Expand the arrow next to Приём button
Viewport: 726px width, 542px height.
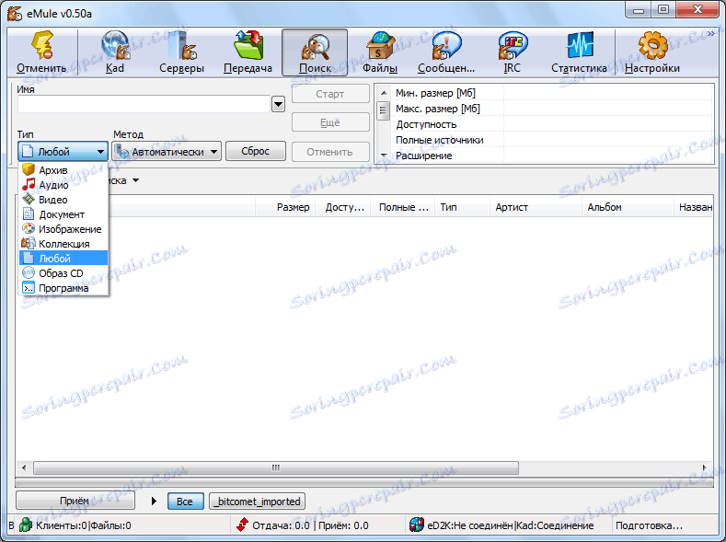pyautogui.click(x=155, y=501)
